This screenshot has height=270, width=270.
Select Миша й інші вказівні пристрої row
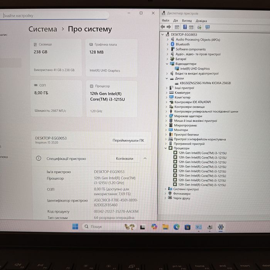tap(196, 121)
